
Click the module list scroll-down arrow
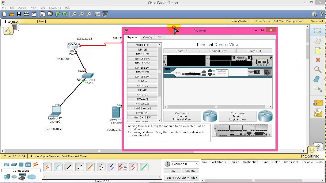click(160, 120)
